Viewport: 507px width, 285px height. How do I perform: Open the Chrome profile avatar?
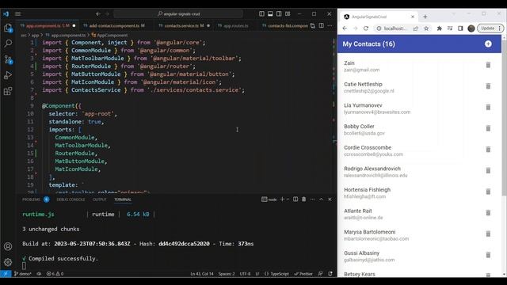click(471, 28)
